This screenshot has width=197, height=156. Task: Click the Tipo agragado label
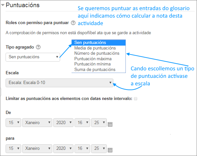point(20,47)
